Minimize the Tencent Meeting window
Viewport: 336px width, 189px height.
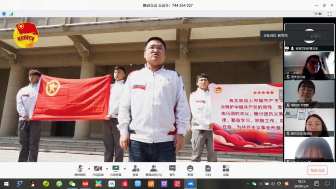316,6
